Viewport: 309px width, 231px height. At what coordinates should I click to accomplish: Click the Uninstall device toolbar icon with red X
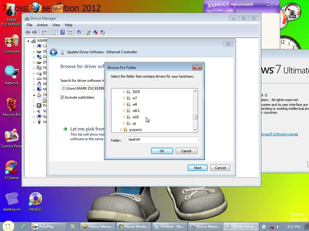pos(95,32)
